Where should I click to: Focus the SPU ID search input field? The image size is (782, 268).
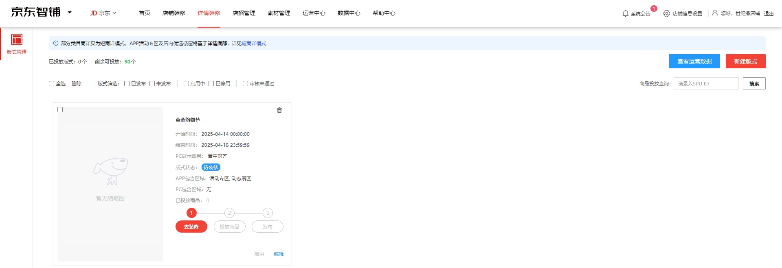[706, 83]
